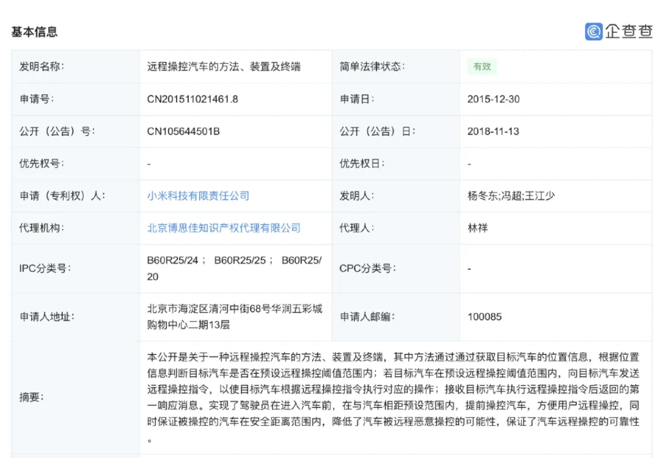Select application number CN201511021461.8
Screen dimensions: 658x458
pos(192,99)
